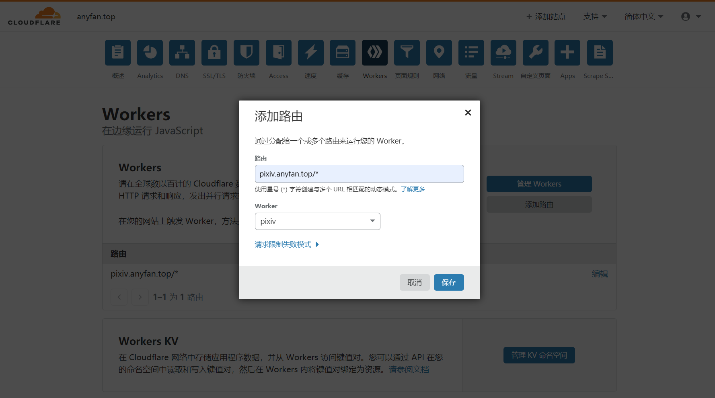
Task: Close the 添加路由 dialog with X
Action: click(x=468, y=113)
